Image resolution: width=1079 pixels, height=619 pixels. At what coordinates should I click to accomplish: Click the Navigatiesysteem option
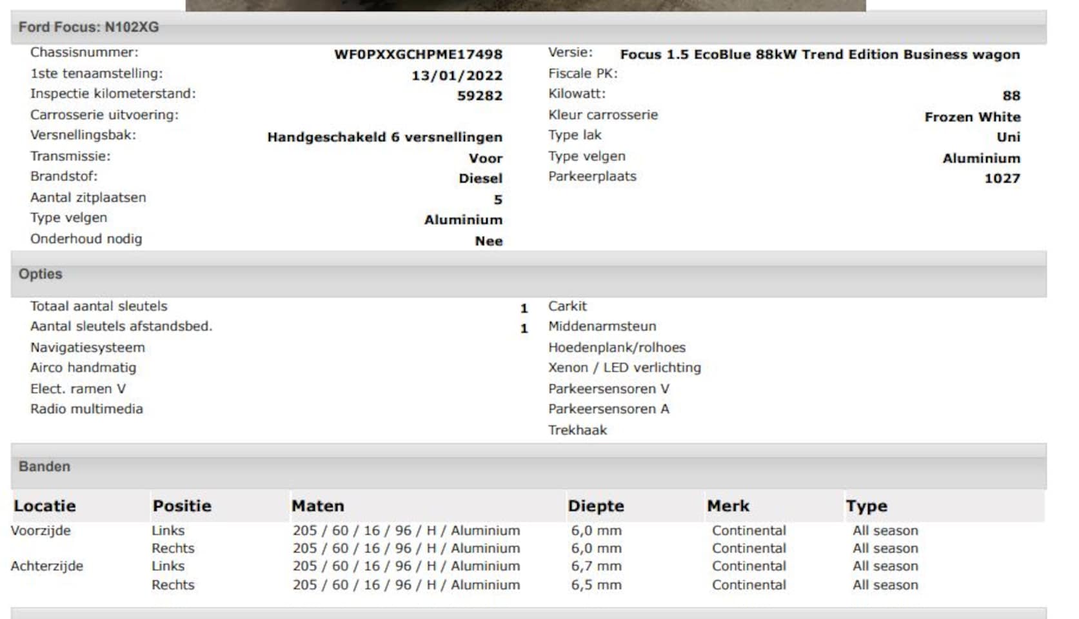[x=88, y=348]
